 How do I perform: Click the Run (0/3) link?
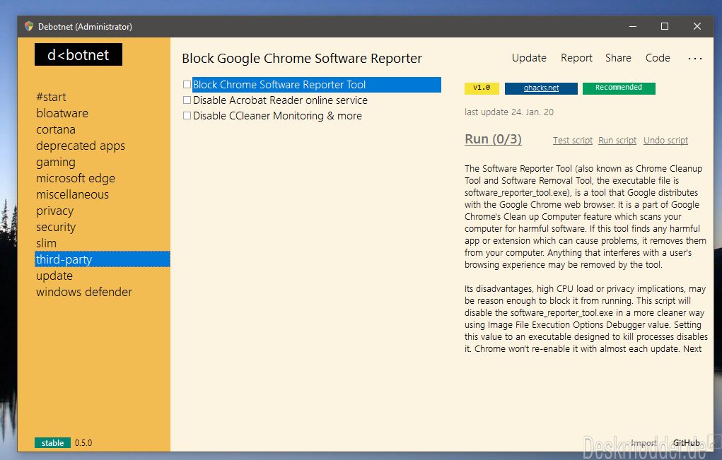point(493,139)
